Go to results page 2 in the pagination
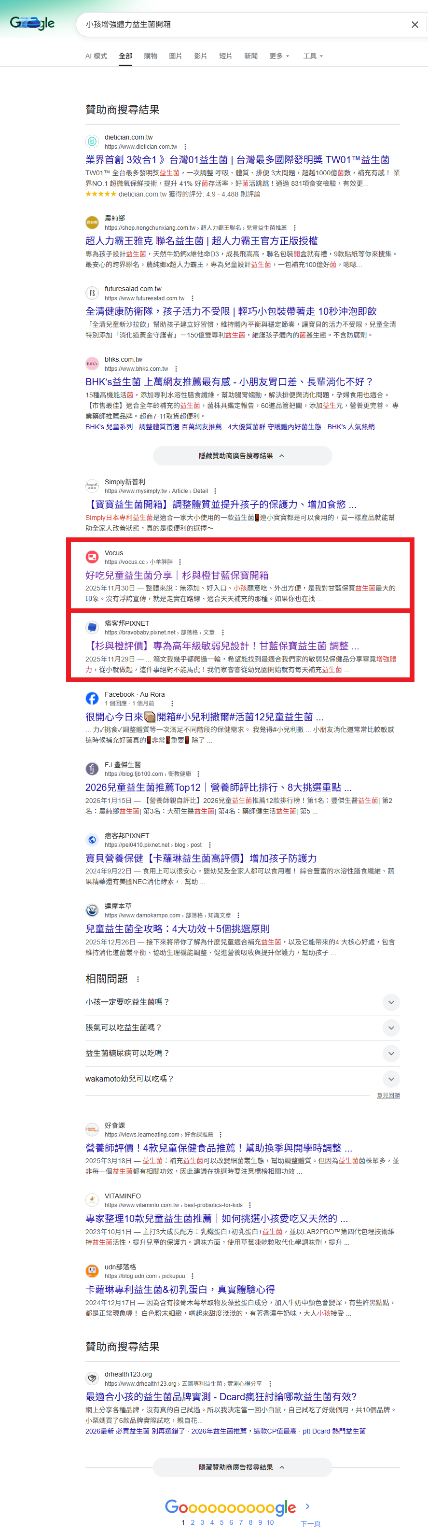 coord(193,1522)
